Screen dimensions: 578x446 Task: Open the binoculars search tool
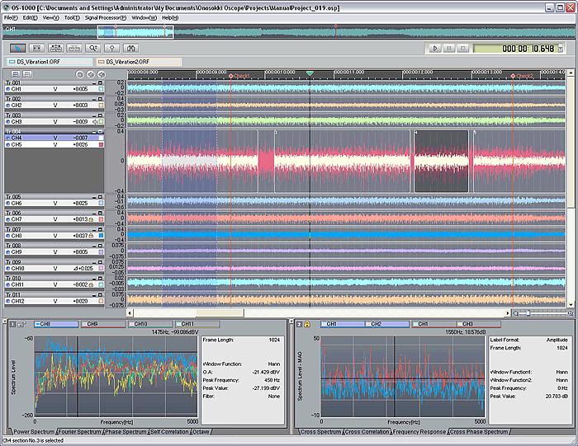pyautogui.click(x=130, y=48)
